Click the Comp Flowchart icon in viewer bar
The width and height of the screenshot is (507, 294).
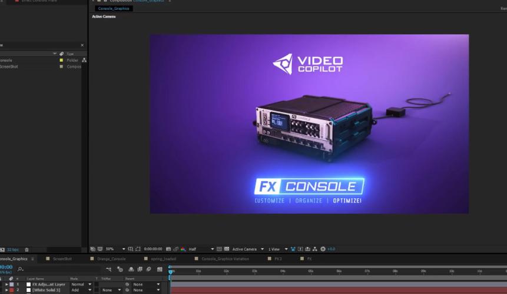click(x=315, y=249)
